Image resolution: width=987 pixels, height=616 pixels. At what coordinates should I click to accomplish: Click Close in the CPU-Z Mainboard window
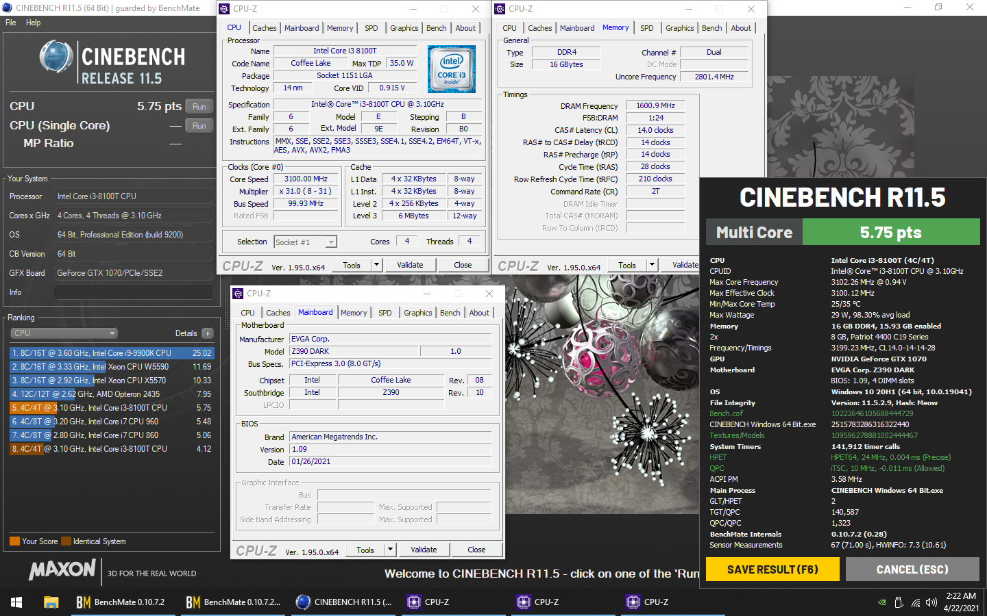coord(476,550)
